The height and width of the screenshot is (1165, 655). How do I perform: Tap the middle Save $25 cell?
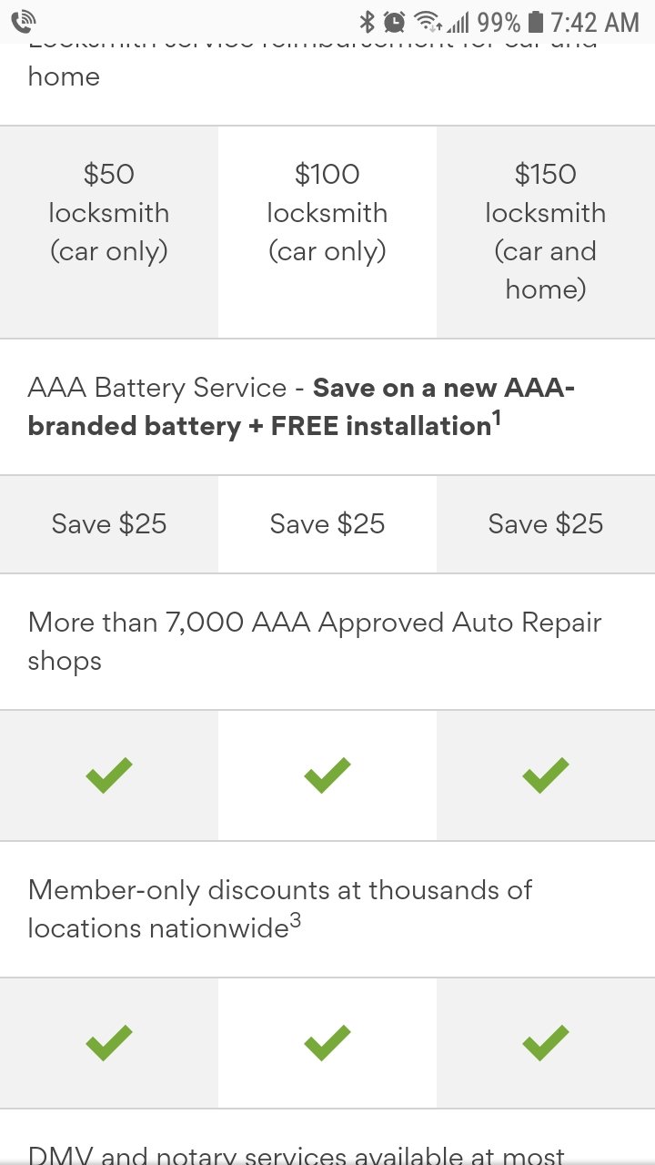point(327,524)
